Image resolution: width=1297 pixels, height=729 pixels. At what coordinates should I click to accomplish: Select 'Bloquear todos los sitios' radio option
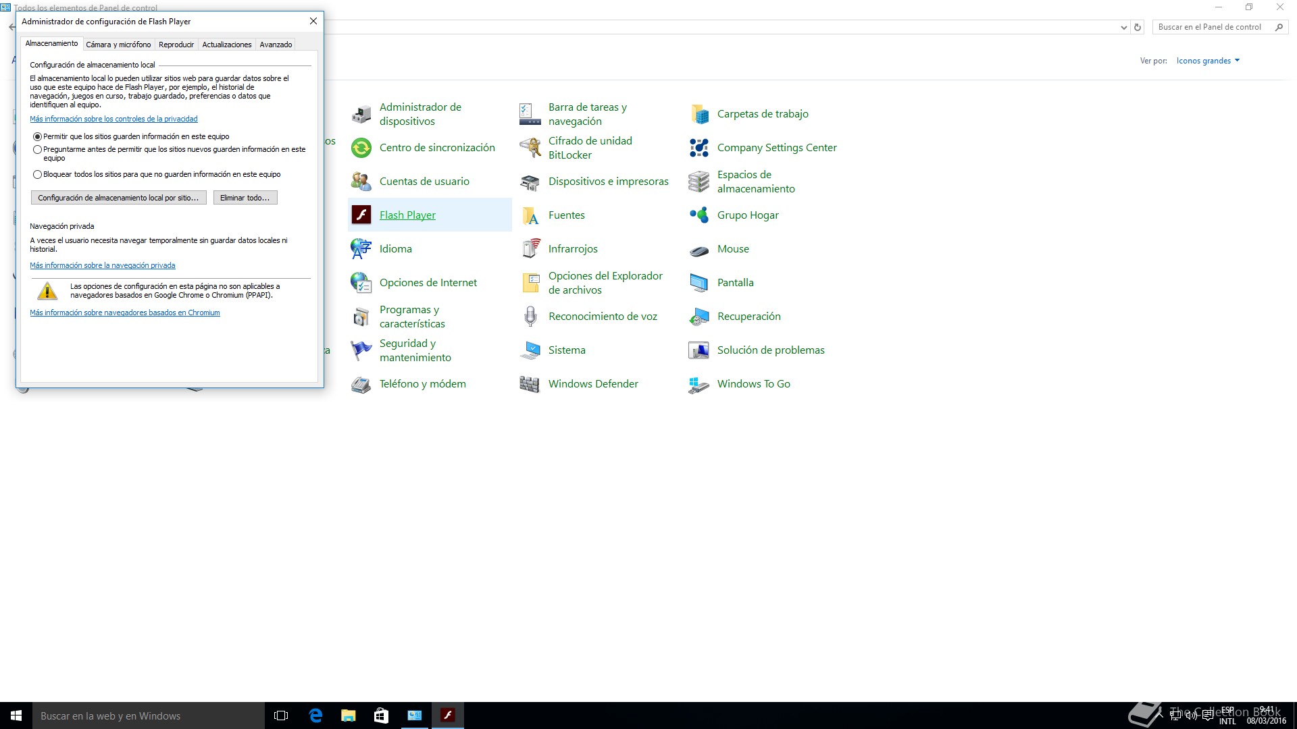click(38, 174)
